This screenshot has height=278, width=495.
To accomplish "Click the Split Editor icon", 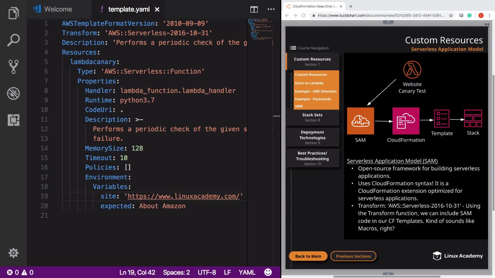I will (x=254, y=10).
